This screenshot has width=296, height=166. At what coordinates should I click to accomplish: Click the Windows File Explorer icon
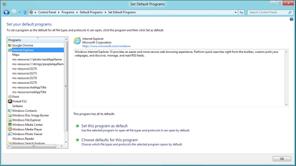tap(10, 120)
